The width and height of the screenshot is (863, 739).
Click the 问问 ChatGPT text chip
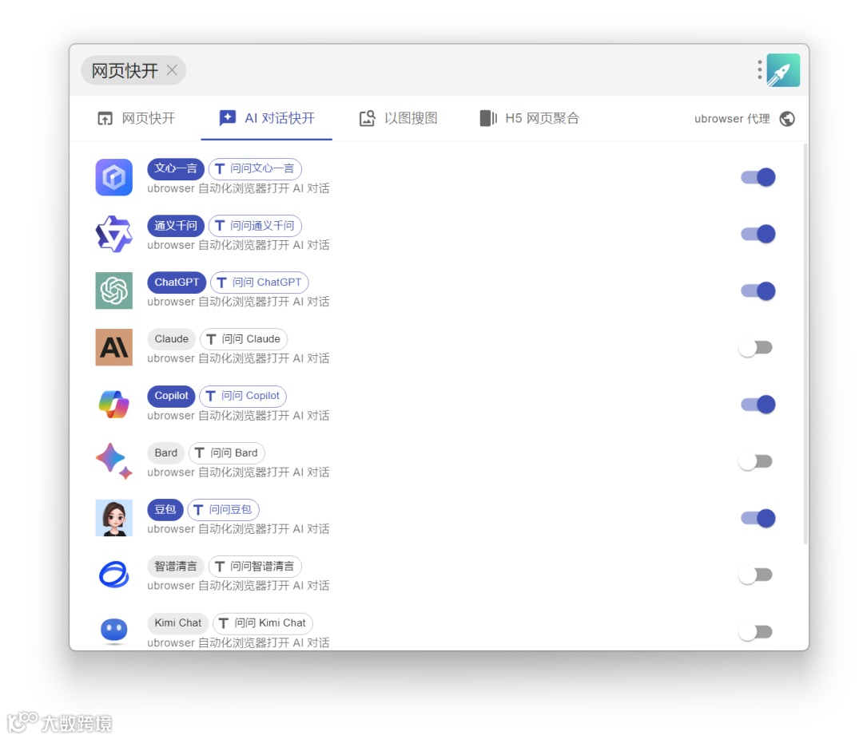pos(259,282)
